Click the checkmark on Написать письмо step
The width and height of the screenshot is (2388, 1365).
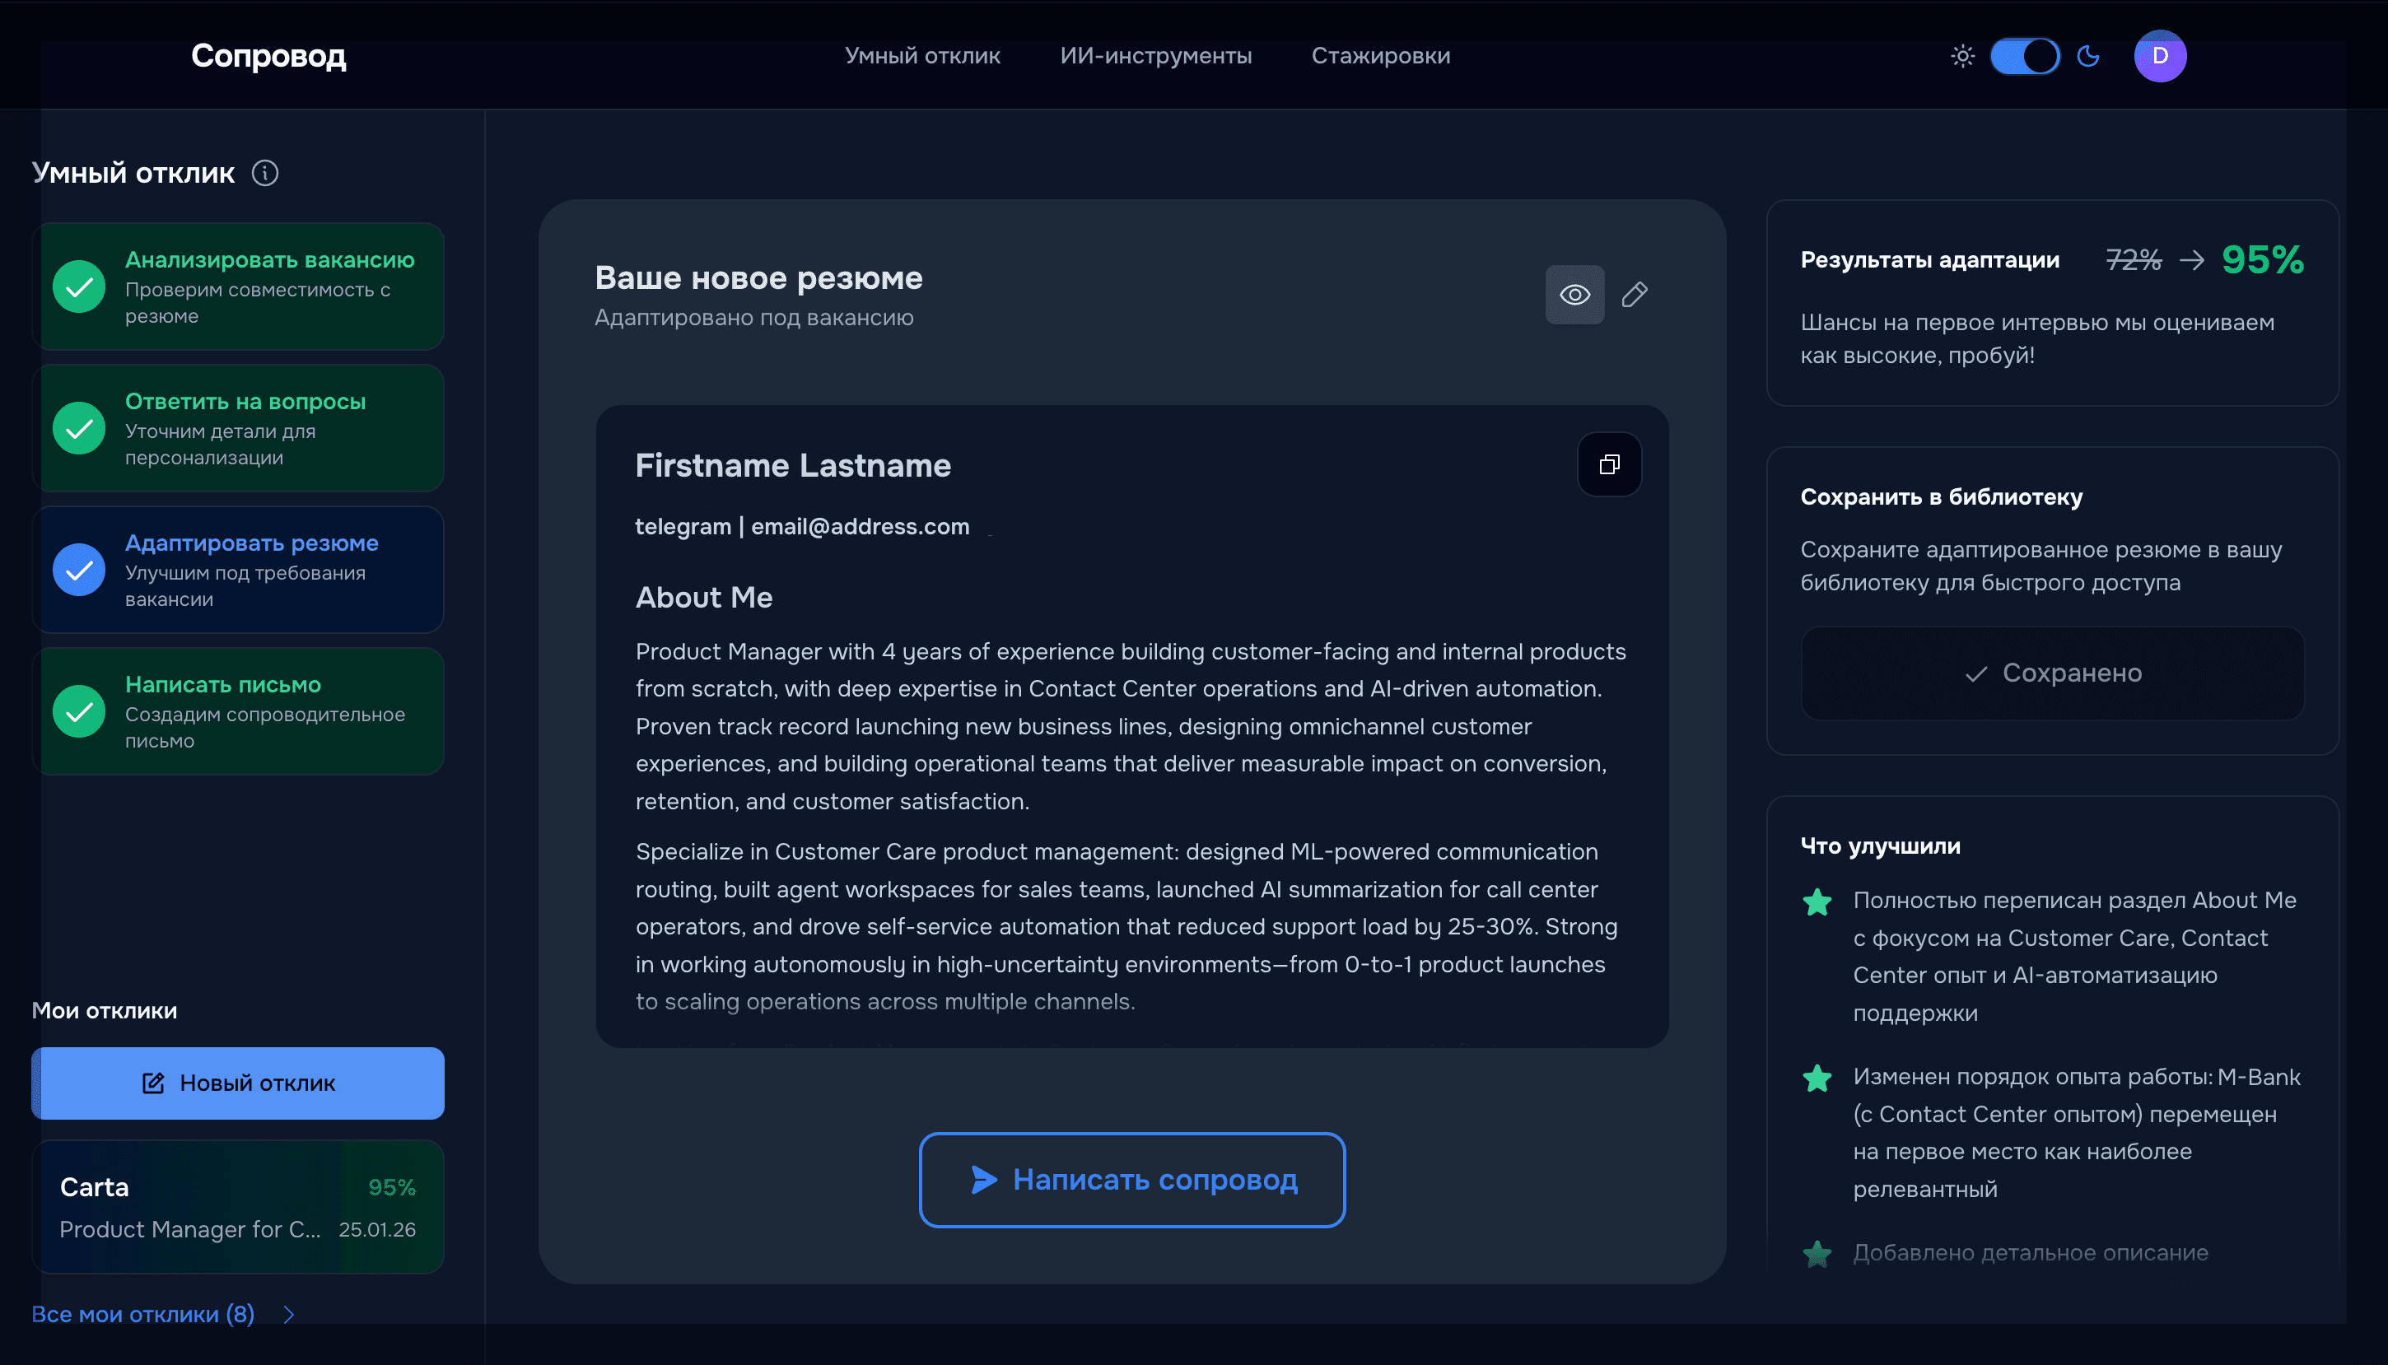[x=79, y=710]
